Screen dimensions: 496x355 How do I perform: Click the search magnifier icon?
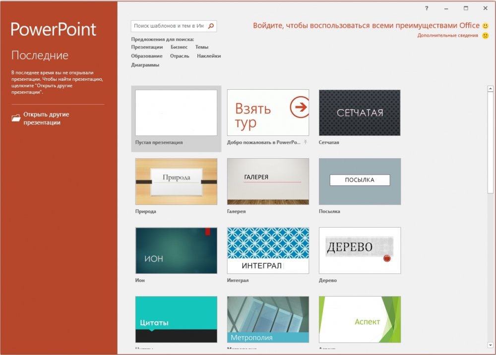click(211, 26)
